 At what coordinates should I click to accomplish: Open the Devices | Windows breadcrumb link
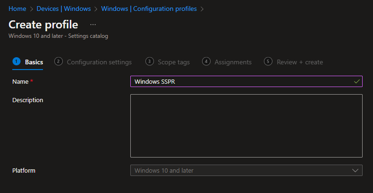point(64,9)
